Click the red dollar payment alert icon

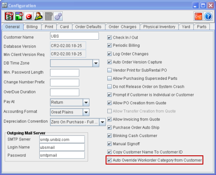click(9, 16)
